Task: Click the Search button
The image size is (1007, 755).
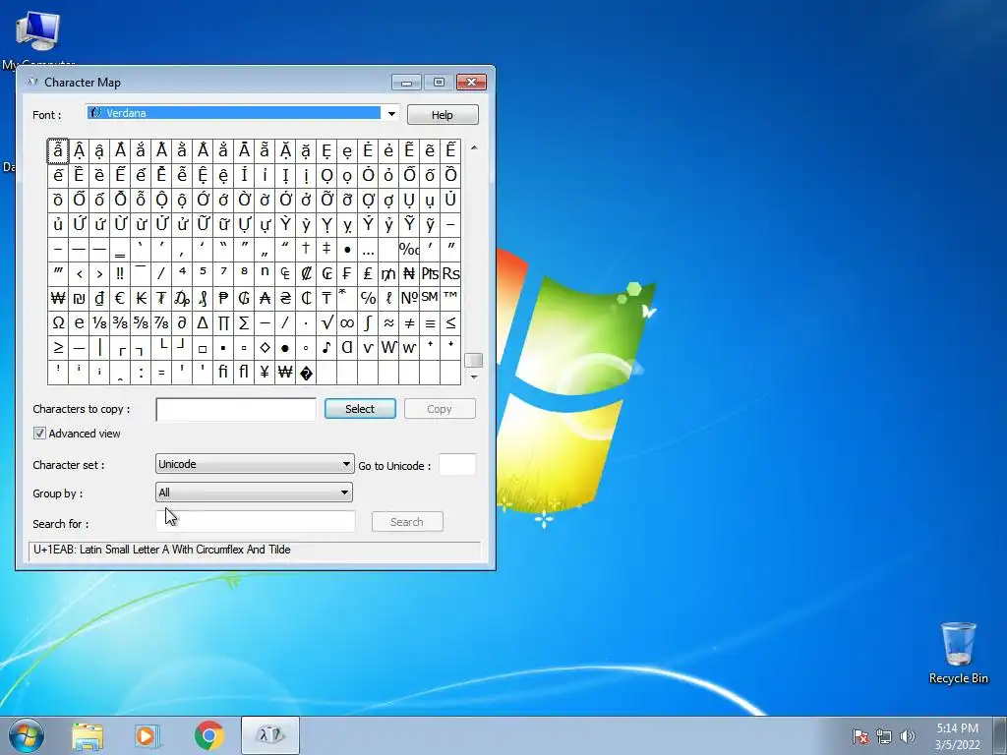Action: click(407, 522)
